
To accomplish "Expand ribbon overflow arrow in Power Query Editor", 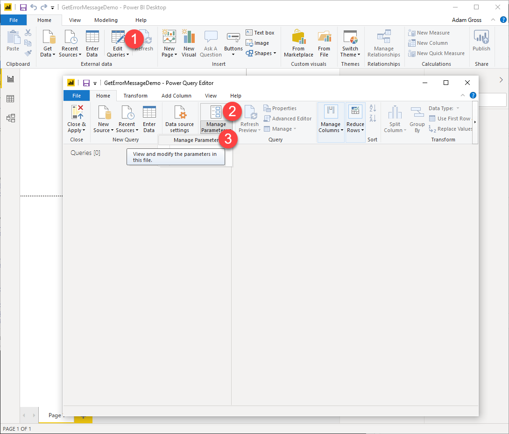I will pyautogui.click(x=475, y=122).
